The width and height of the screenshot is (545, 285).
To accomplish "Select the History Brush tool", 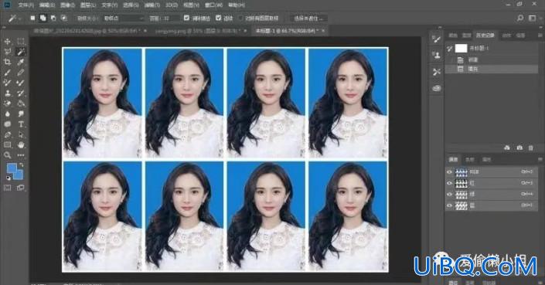I will [x=21, y=93].
